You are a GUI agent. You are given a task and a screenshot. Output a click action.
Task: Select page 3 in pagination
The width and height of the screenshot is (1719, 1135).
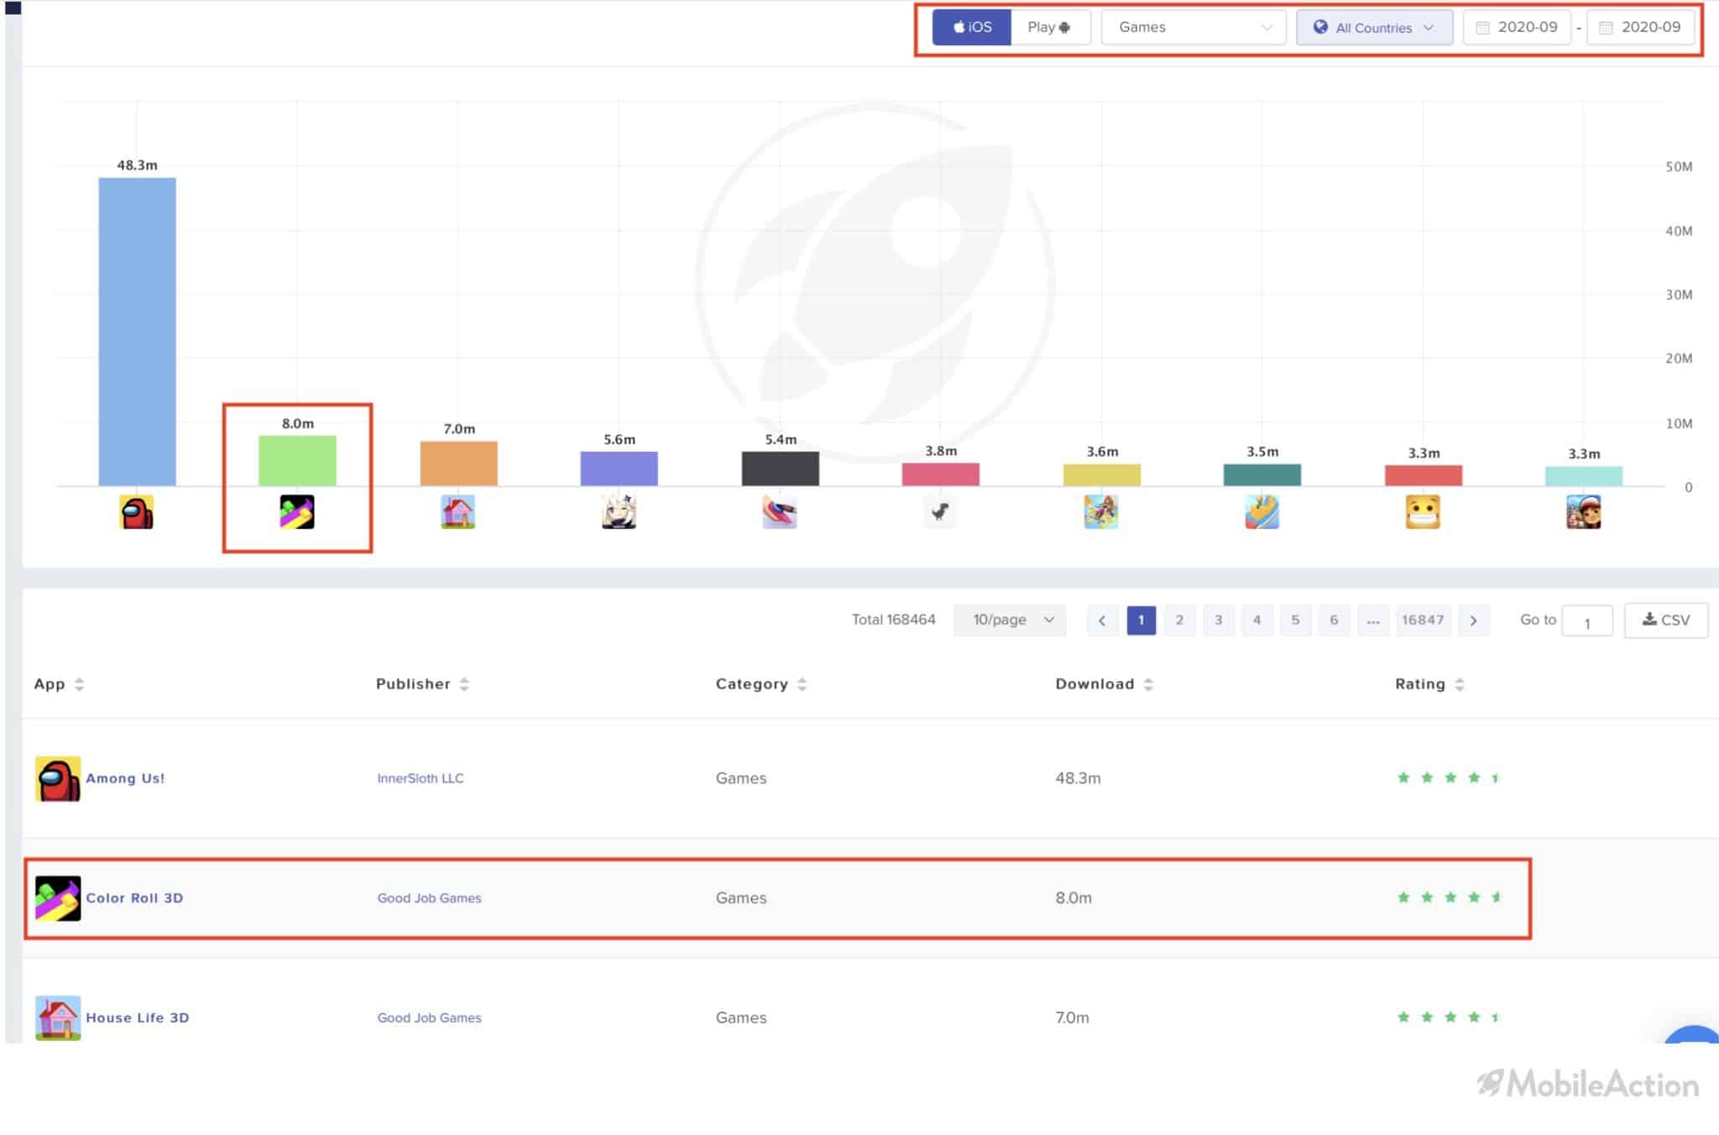click(1218, 620)
